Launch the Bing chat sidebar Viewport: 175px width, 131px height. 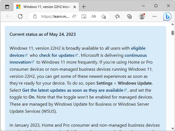click(167, 17)
